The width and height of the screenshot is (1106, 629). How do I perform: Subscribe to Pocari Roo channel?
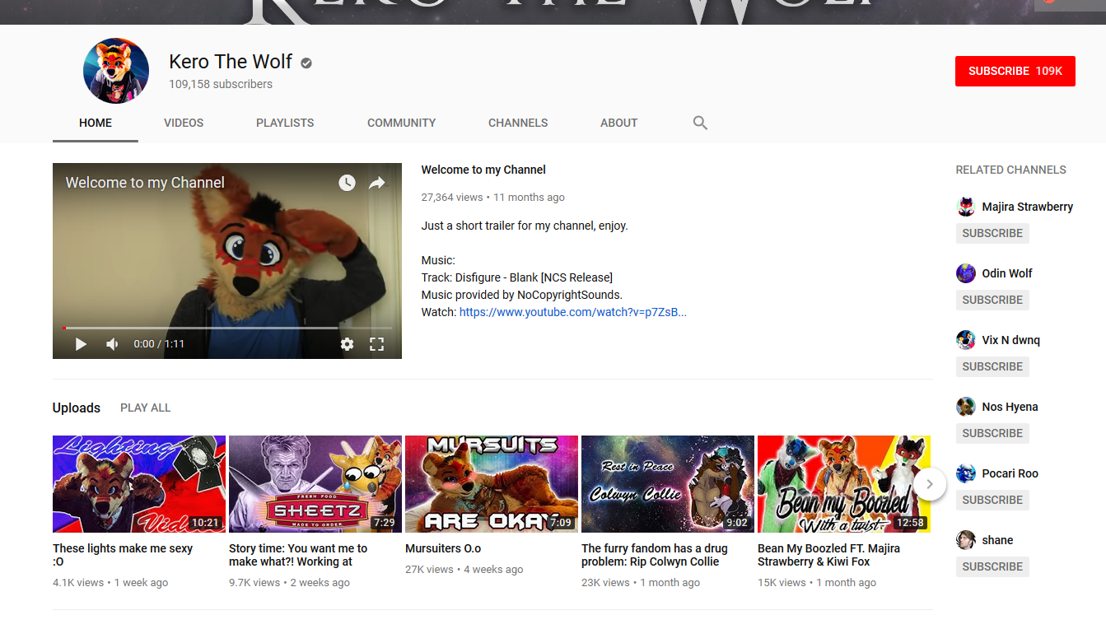pos(992,500)
